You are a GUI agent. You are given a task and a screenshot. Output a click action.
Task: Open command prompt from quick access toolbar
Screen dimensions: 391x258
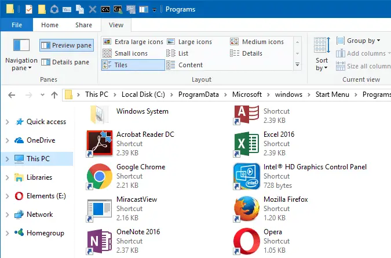pyautogui.click(x=105, y=9)
